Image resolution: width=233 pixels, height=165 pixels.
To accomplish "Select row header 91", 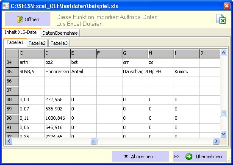I will click(x=12, y=128).
